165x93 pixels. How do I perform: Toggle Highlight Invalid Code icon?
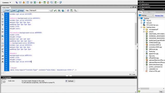click(x=3, y=39)
